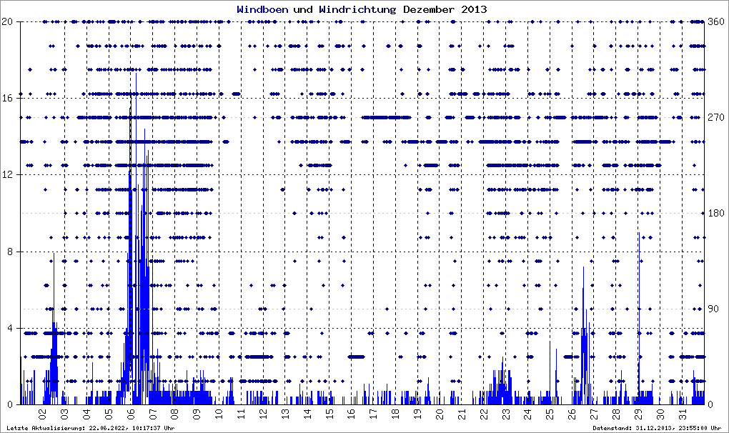Click day label 24 on x-axis
Viewport: 729px width, 433px height.
click(528, 414)
